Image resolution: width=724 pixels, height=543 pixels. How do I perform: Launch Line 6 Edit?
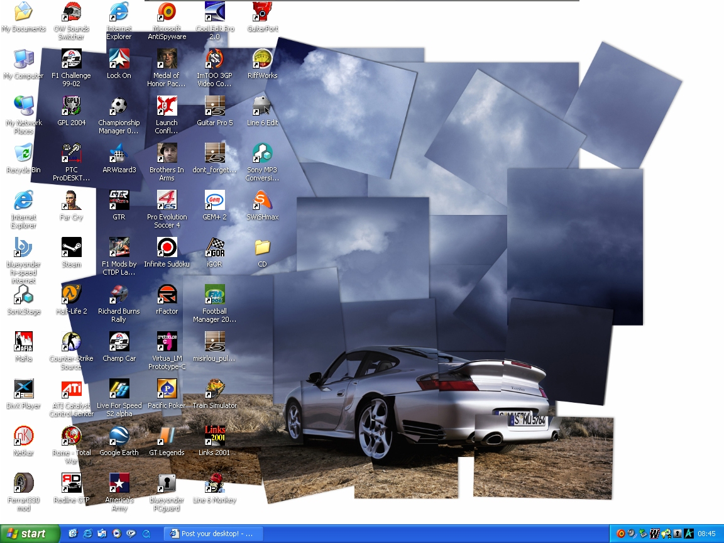262,106
